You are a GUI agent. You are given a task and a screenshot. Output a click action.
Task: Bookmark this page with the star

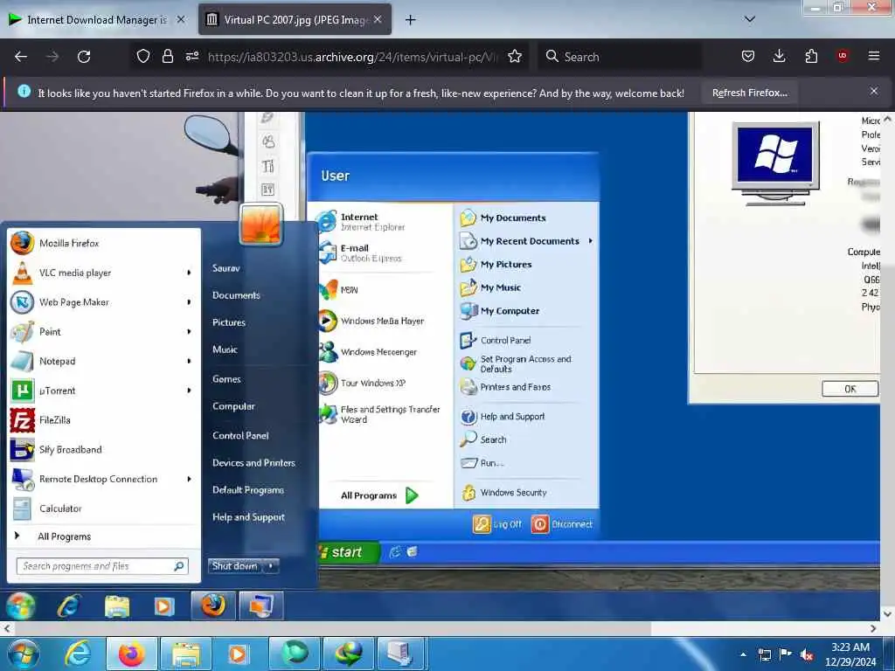coord(515,57)
